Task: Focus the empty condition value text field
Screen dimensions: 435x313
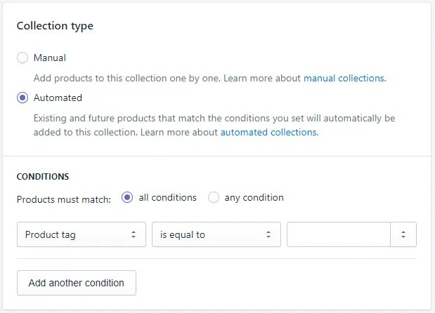Action: click(x=338, y=235)
